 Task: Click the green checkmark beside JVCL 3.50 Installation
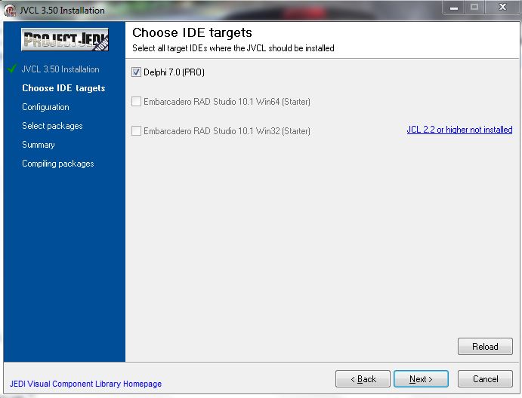(12, 69)
